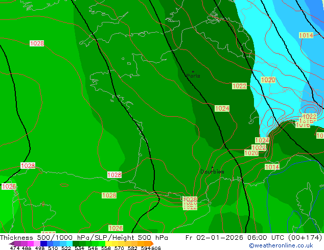Click the legend value 606
The height and width of the screenshot is (250, 324).
[x=156, y=248]
